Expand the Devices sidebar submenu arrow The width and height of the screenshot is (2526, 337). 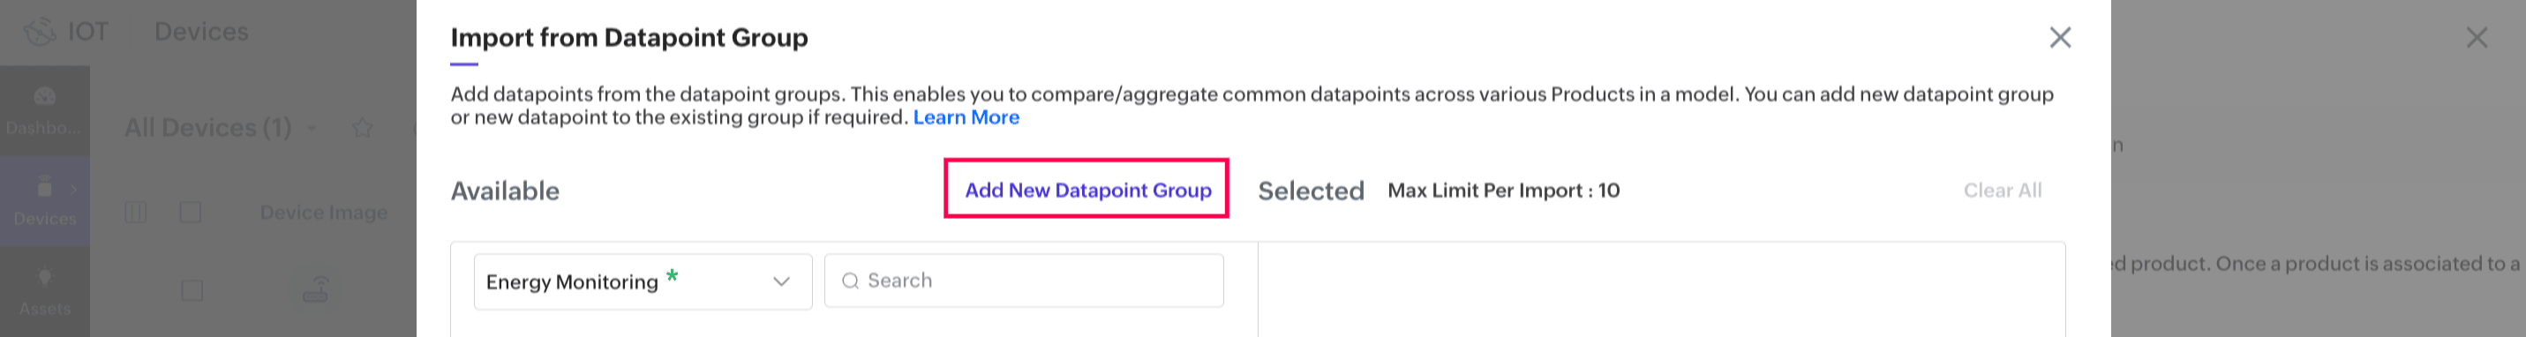click(x=73, y=188)
